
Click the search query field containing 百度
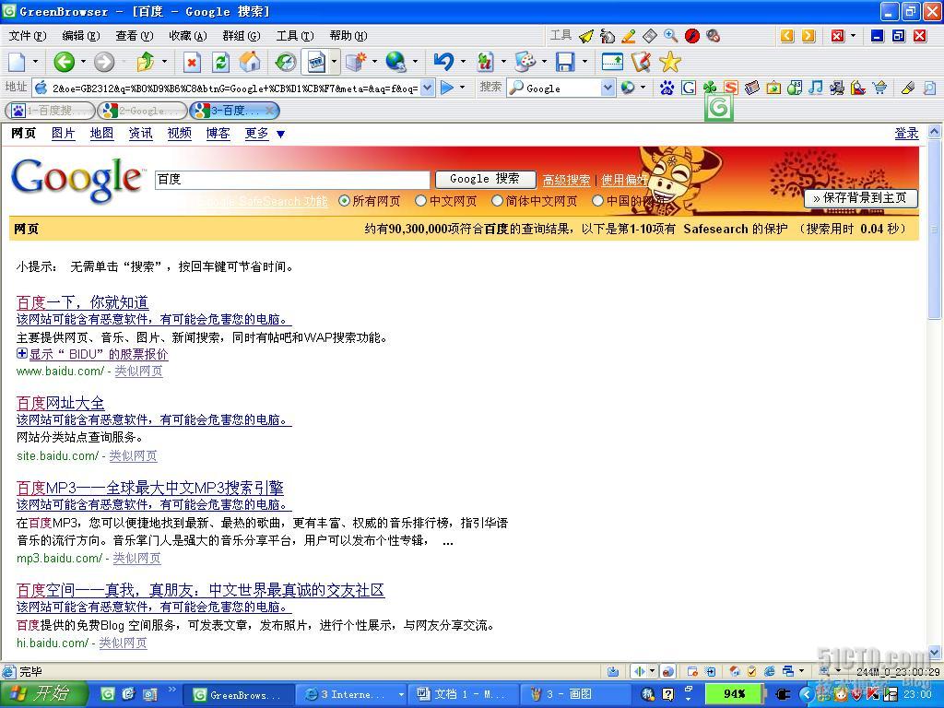292,180
